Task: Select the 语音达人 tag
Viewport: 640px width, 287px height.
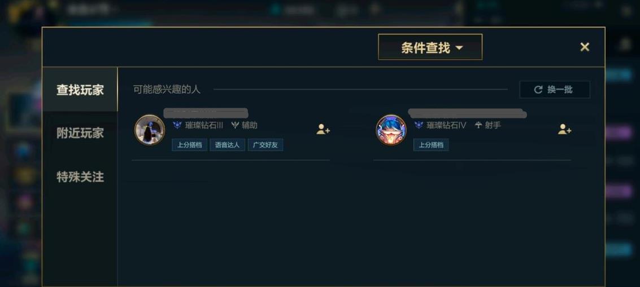Action: (227, 145)
